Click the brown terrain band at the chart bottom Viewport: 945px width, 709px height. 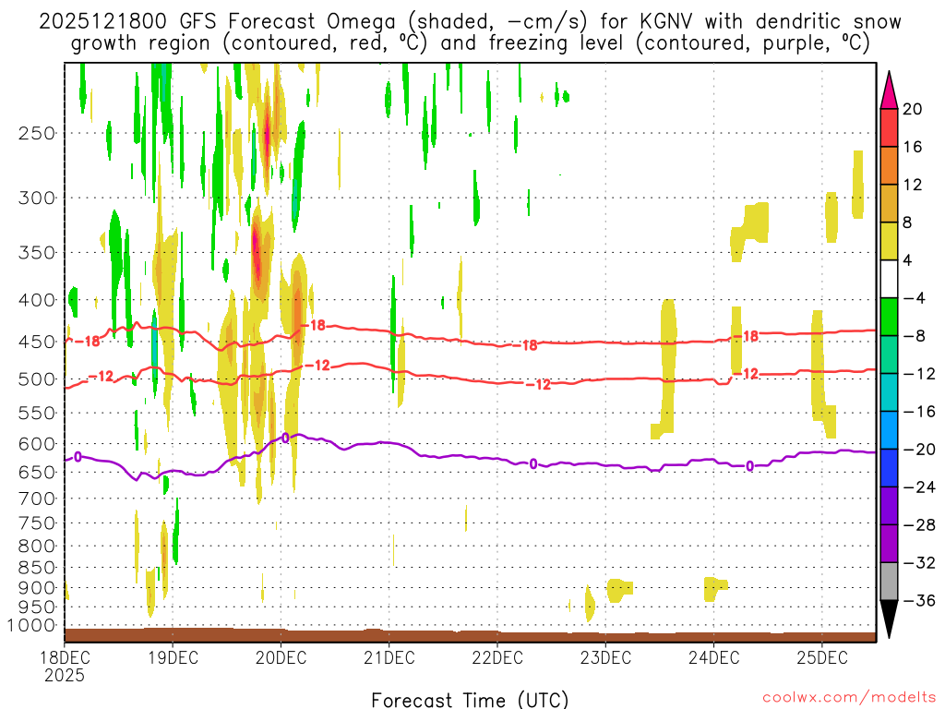[x=470, y=635]
